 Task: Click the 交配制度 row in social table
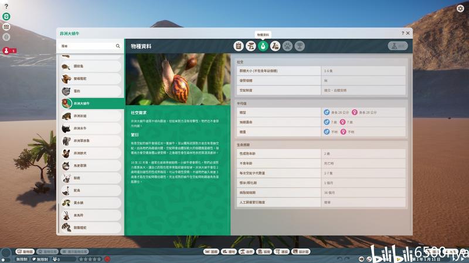click(x=321, y=91)
